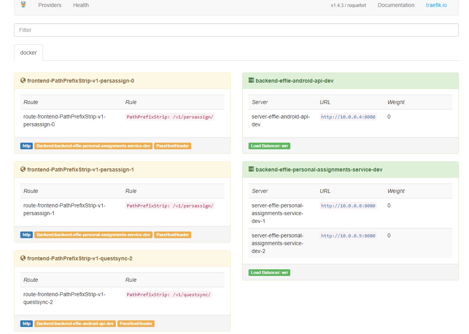
Task: Click the globe icon beside frontend-PathPrefixStrip-v1-persassign-0
Action: click(x=23, y=80)
